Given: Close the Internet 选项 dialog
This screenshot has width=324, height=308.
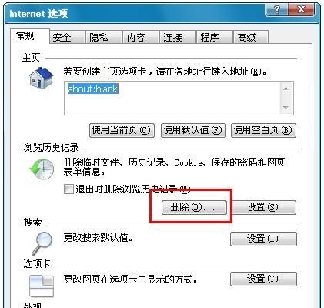Looking at the screenshot, I should pos(302,10).
